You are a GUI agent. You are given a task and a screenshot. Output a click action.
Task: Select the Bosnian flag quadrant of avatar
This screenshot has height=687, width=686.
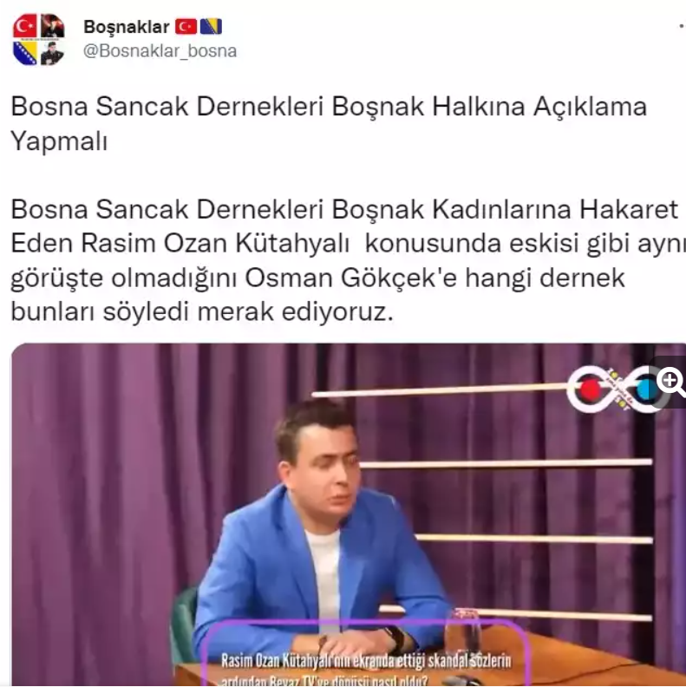tap(25, 54)
